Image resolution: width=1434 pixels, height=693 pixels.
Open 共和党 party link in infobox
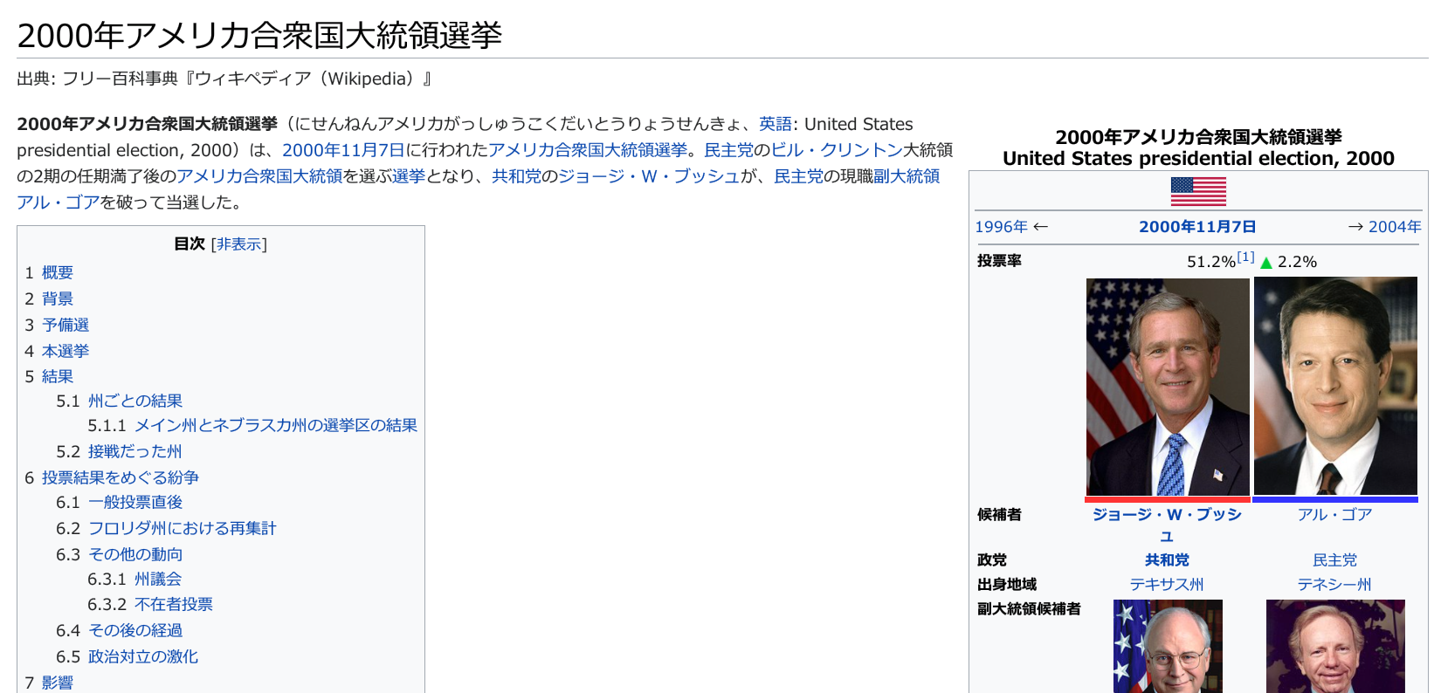(1167, 560)
